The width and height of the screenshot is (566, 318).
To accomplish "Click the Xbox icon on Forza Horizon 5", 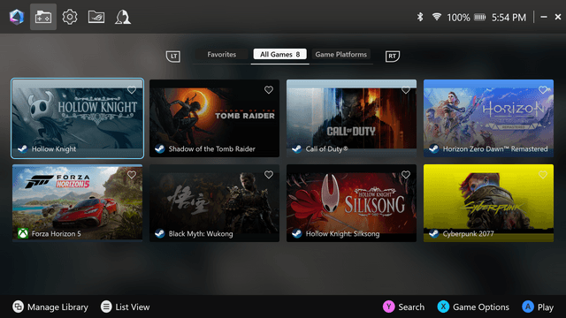I will click(23, 233).
